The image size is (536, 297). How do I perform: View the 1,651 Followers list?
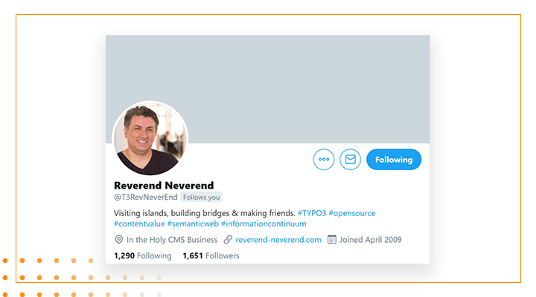pos(211,255)
